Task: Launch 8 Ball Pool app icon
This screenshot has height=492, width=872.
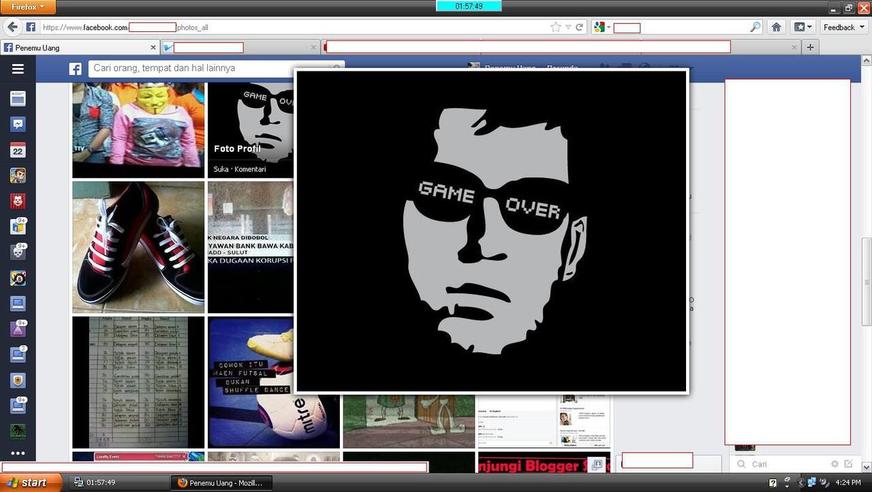Action: point(18,278)
